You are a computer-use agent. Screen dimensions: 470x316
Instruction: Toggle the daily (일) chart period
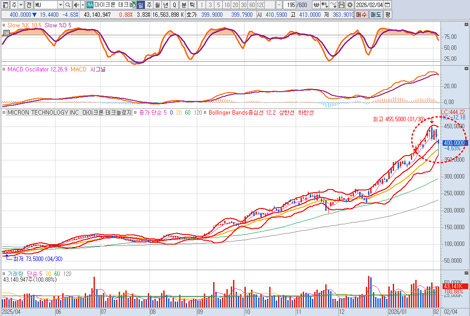(140, 5)
